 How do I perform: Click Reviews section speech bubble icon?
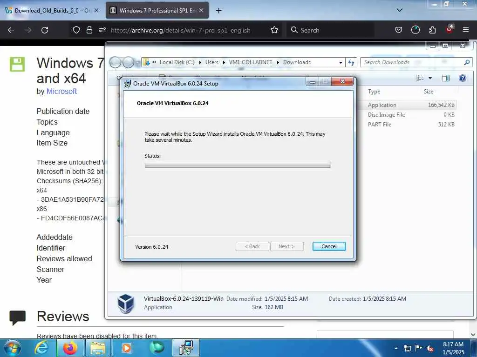coord(17,317)
